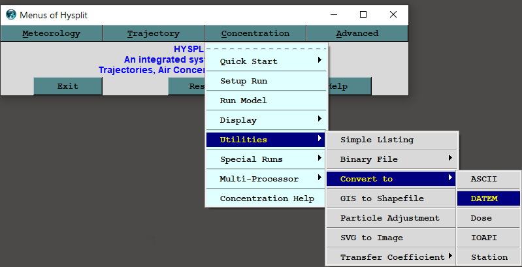Screen dimensions: 522x267
Task: Choose Simple Listing utility
Action: pyautogui.click(x=392, y=140)
